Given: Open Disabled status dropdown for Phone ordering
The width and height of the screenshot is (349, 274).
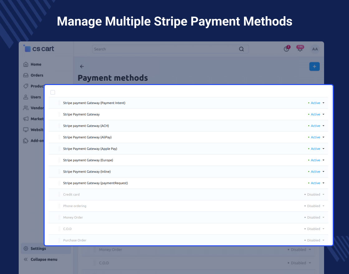Looking at the screenshot, I should pyautogui.click(x=314, y=206).
